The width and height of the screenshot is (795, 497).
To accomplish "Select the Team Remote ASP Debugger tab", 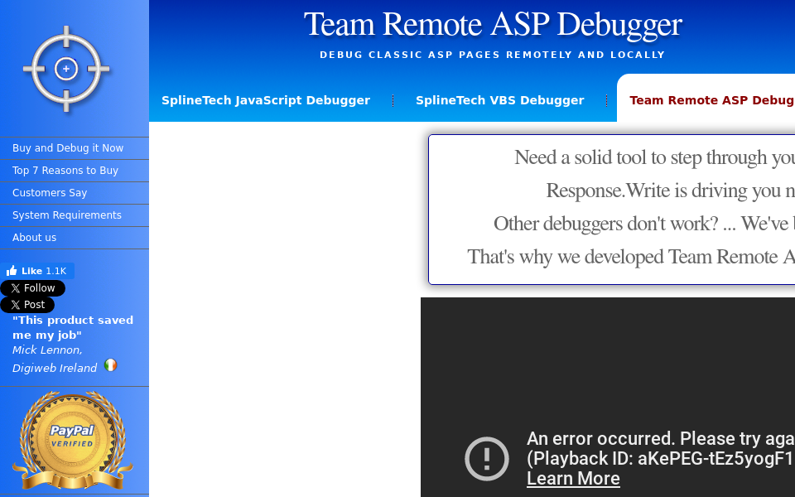I will click(x=711, y=99).
